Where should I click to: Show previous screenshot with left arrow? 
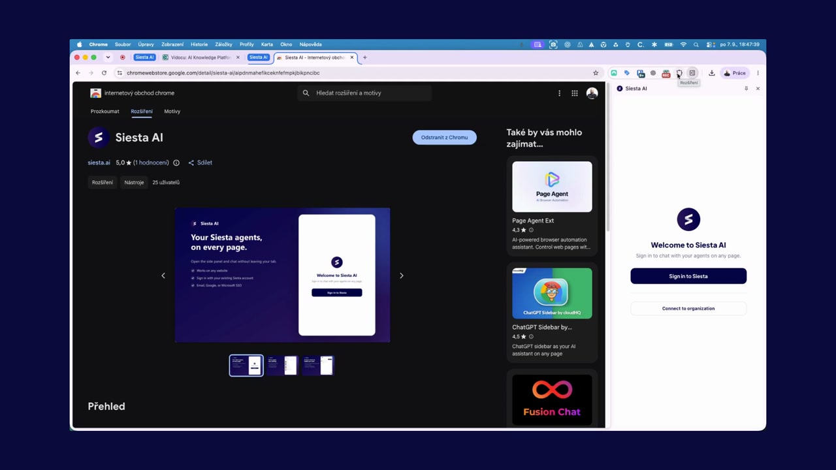point(163,275)
